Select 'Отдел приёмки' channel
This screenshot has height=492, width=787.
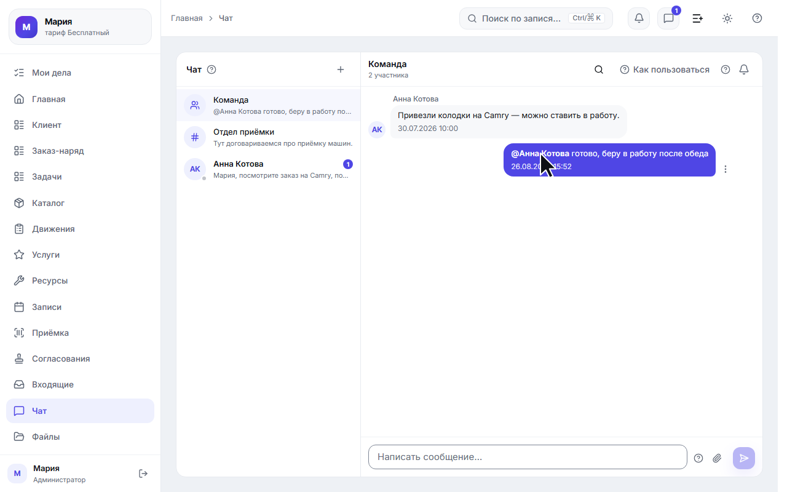coord(268,137)
